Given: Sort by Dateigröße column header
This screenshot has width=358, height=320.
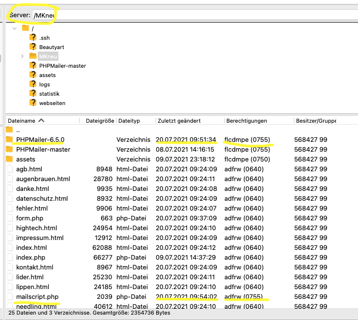Looking at the screenshot, I should pos(100,121).
